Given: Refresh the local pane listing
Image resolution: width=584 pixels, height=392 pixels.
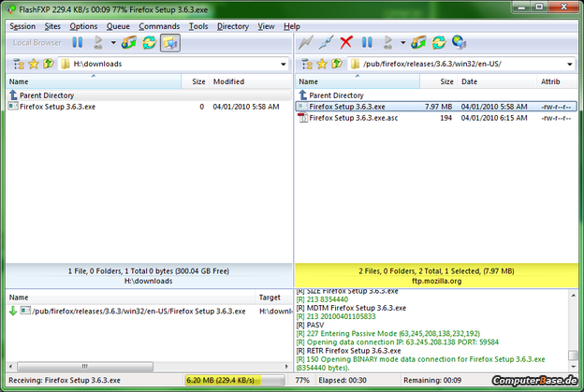Looking at the screenshot, I should [150, 42].
